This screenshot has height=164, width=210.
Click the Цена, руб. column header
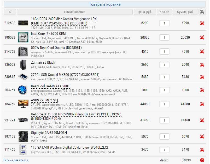pyautogui.click(x=145, y=12)
